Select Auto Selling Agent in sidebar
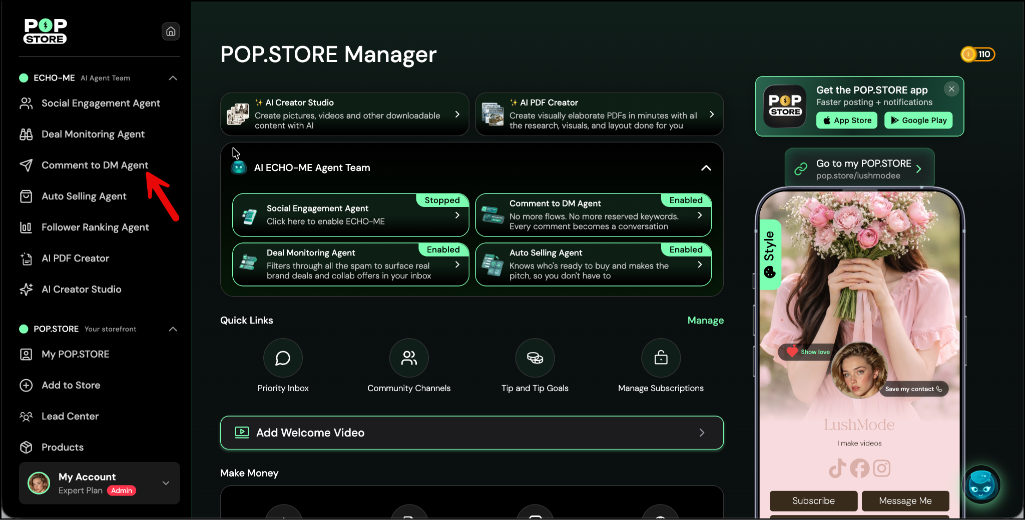The width and height of the screenshot is (1025, 520). click(x=84, y=196)
